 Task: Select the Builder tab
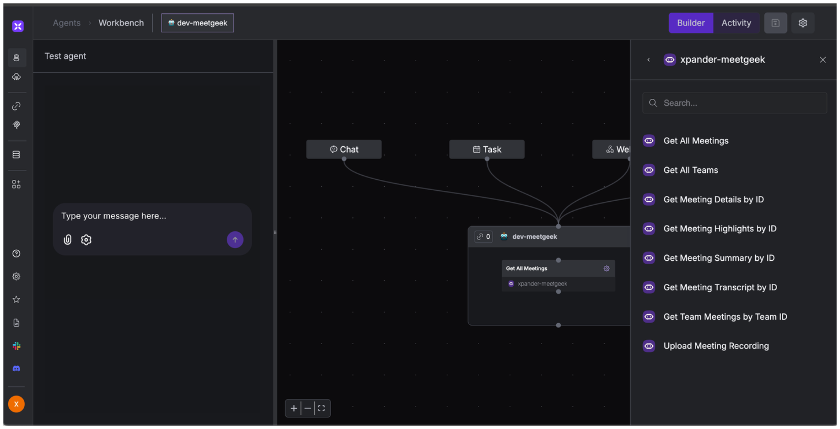tap(691, 23)
